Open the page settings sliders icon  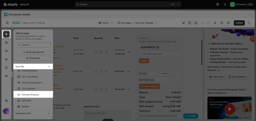coord(215,23)
